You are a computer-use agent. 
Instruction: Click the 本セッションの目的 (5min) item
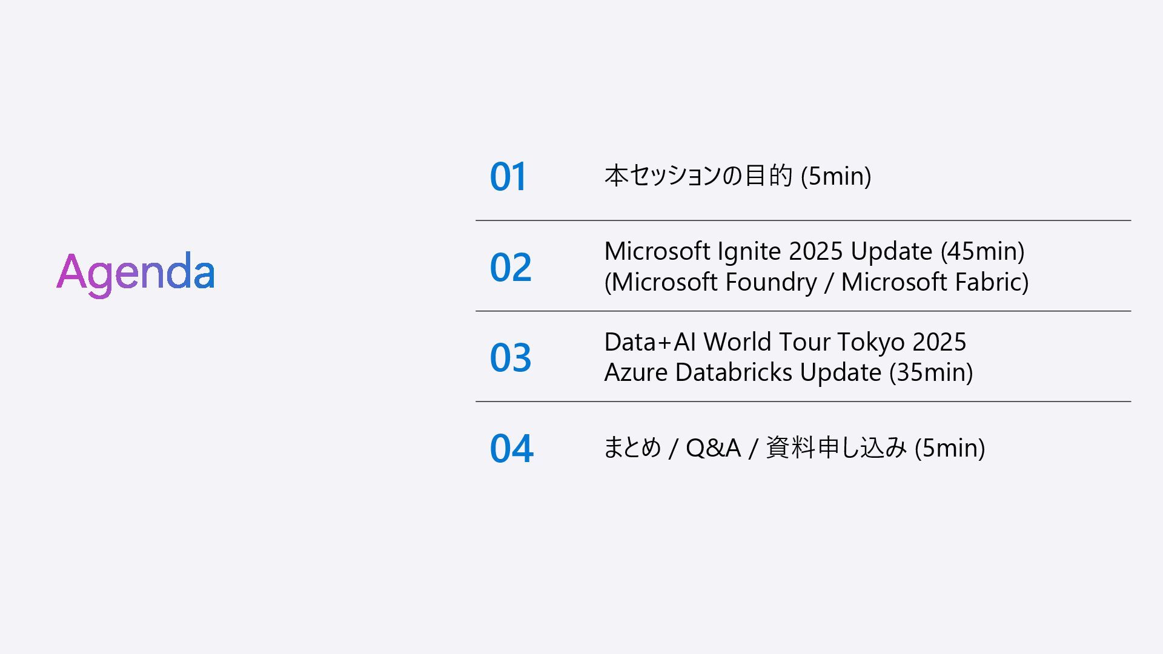tap(738, 176)
